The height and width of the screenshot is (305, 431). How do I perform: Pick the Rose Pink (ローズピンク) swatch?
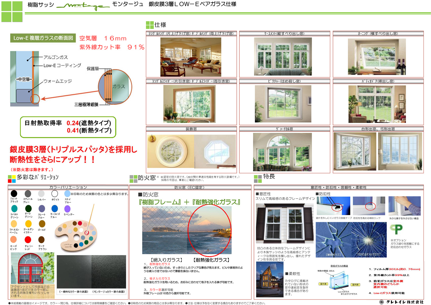(14, 239)
